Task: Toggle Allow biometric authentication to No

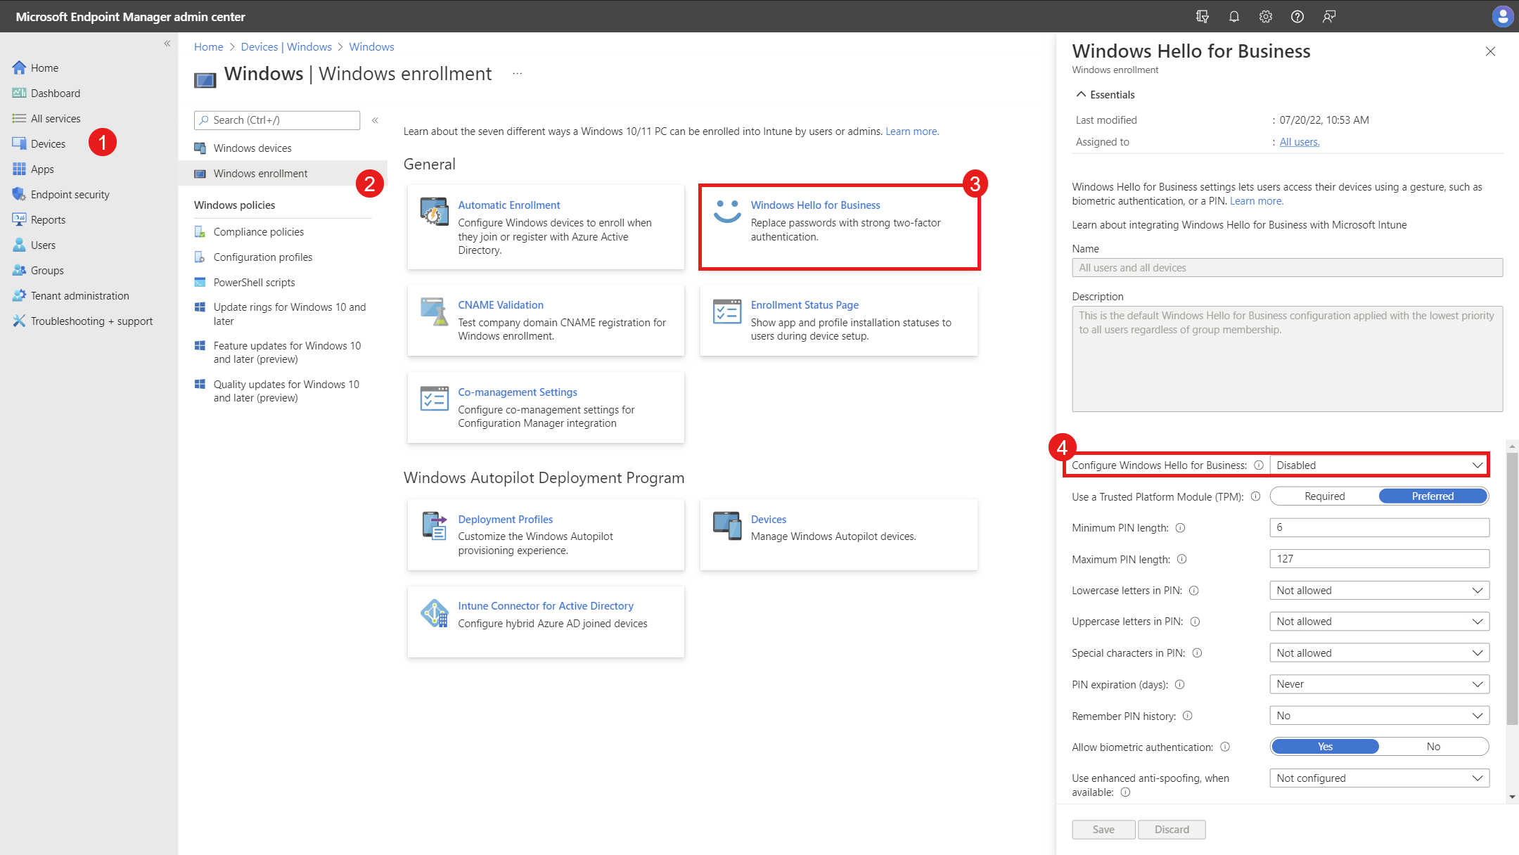Action: pos(1433,747)
